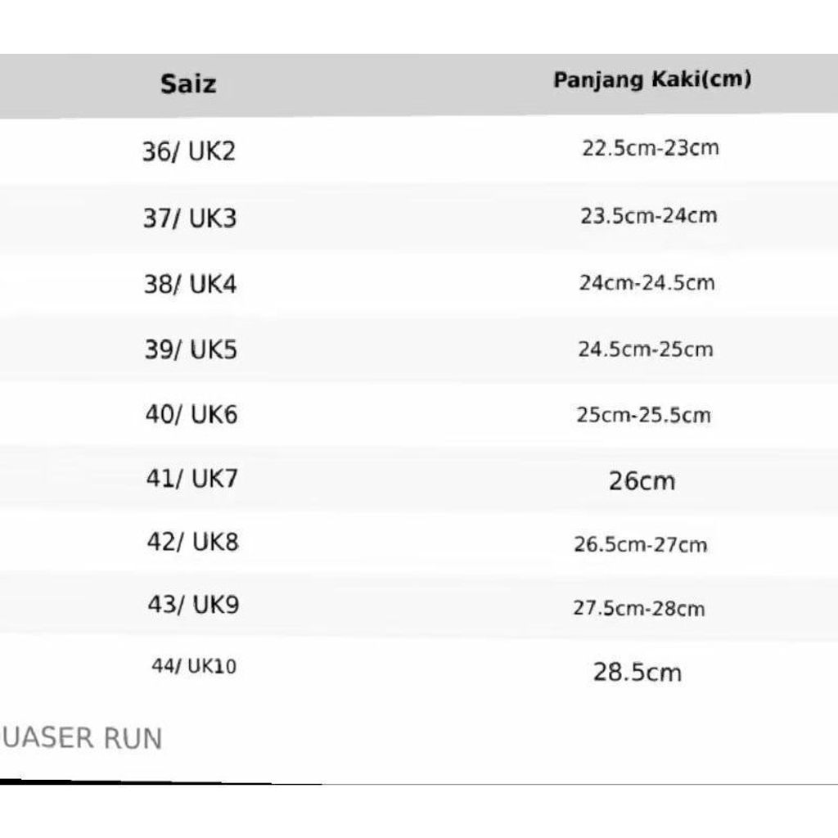Viewport: 838px width, 838px height.
Task: Select the 42/ UK8 size cell
Action: pyautogui.click(x=192, y=542)
